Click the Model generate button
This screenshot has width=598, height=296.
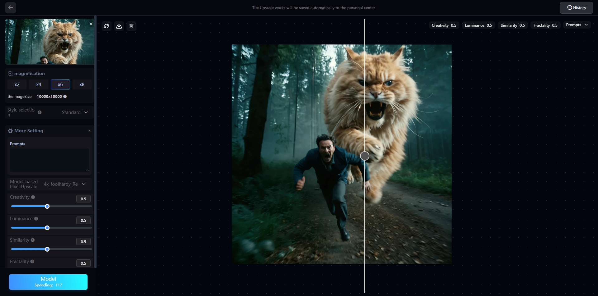(x=48, y=282)
